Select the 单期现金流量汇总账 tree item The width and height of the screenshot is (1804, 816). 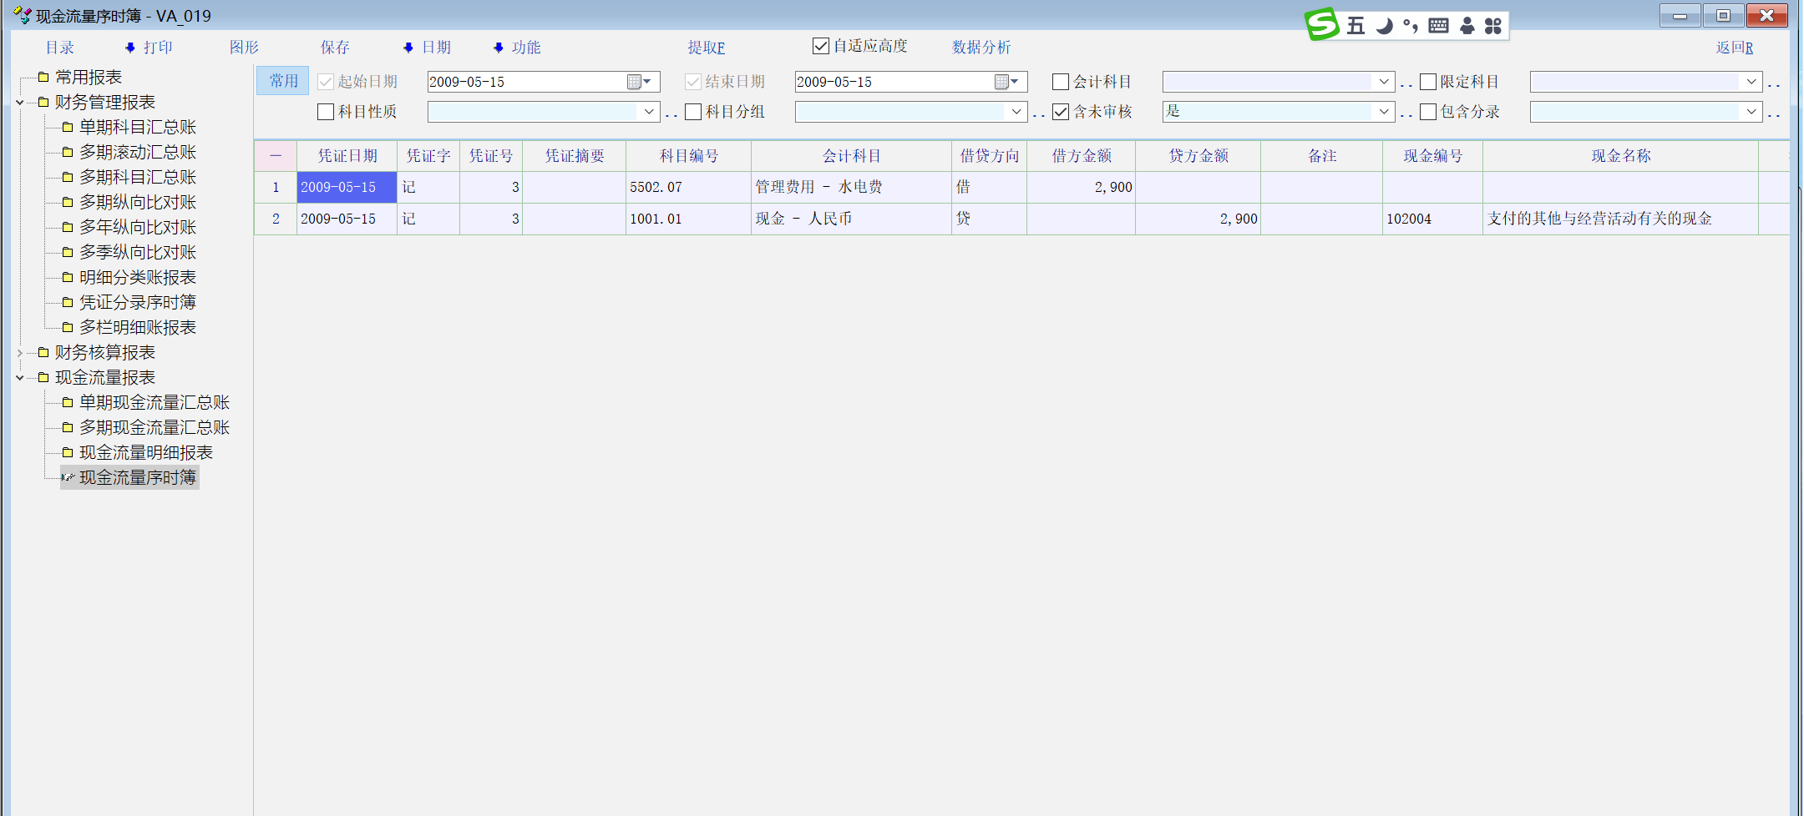pos(155,403)
